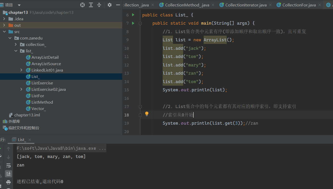Toggle scroll-to-end in the Run console
333x189 pixels.
coord(8,174)
